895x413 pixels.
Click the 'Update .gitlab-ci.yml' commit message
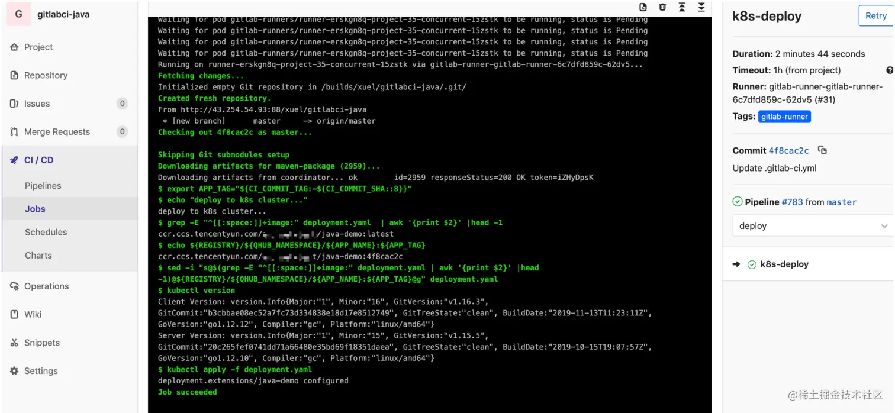tap(774, 168)
